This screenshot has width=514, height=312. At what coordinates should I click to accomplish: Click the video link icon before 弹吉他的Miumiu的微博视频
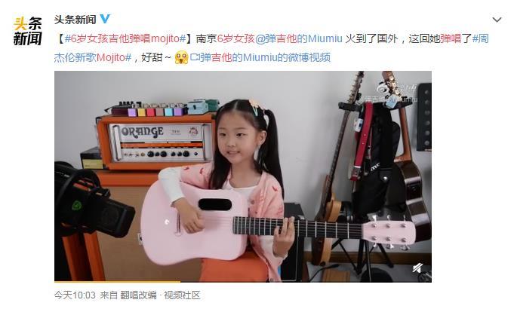pyautogui.click(x=195, y=57)
